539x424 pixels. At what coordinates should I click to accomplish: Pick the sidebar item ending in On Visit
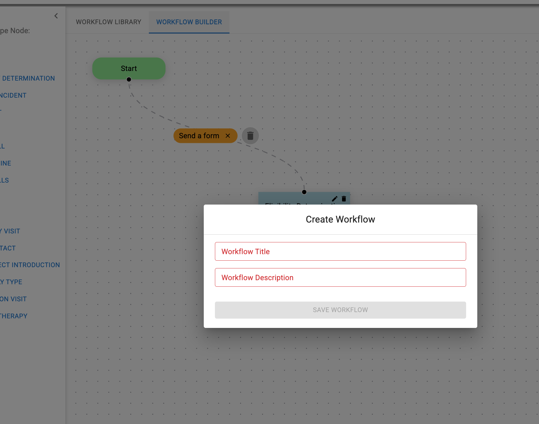pos(14,299)
